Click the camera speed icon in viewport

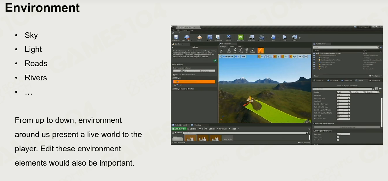301,56
